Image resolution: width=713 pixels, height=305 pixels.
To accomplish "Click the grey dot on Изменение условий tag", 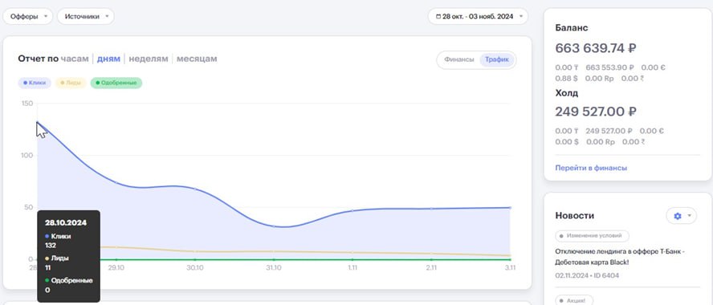I will tap(561, 236).
